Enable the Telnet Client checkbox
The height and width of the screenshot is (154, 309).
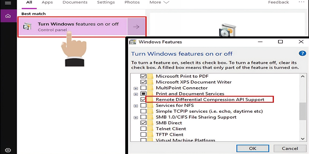[x=143, y=129]
